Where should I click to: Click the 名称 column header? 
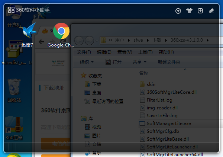pos(143,73)
